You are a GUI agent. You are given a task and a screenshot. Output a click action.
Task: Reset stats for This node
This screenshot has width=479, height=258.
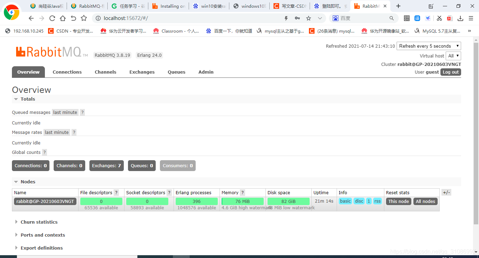tap(399, 202)
